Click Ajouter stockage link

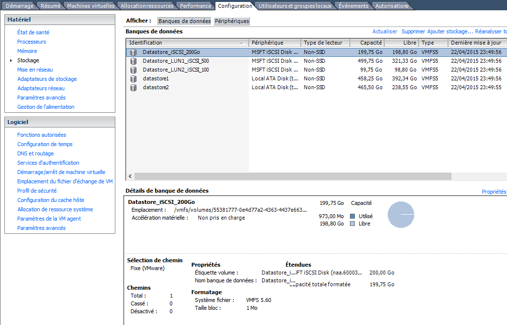click(450, 31)
